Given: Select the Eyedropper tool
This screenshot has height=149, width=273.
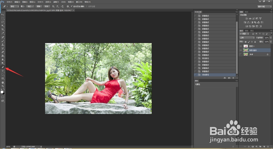Looking at the screenshot, I should click(x=3, y=33).
